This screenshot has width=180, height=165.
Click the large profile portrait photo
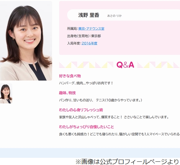pyautogui.click(x=26, y=41)
